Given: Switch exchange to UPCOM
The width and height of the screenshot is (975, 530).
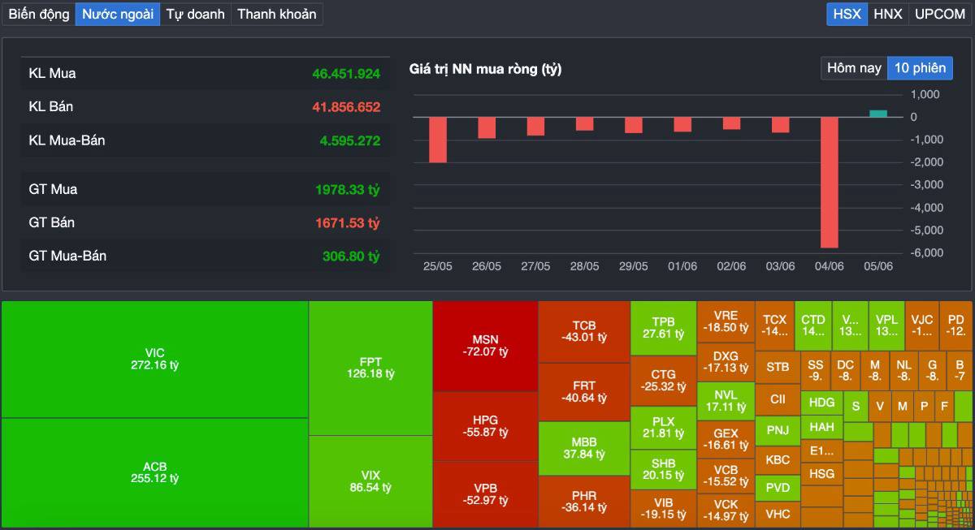Looking at the screenshot, I should 940,14.
